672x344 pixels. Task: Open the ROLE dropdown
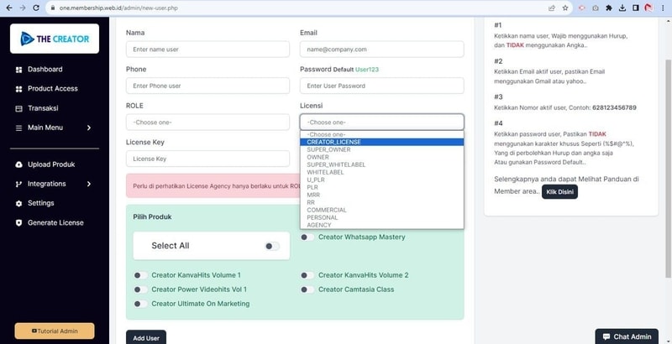pos(207,122)
